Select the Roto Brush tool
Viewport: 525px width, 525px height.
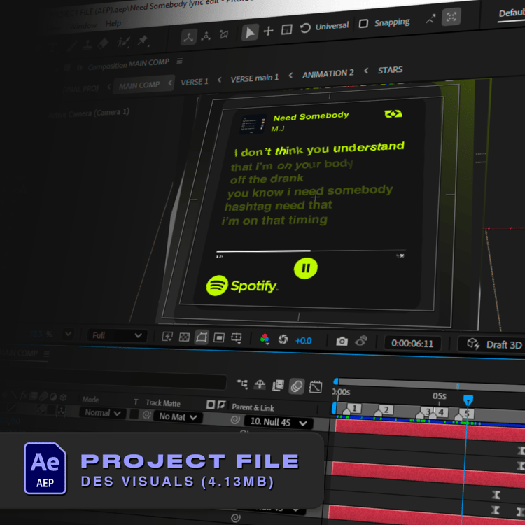pos(123,43)
